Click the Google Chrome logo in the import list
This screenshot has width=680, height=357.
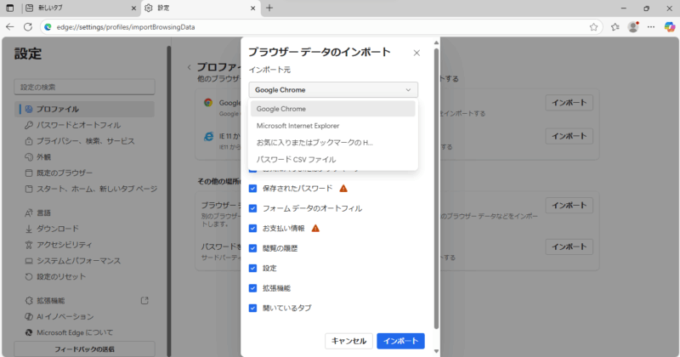click(x=208, y=103)
